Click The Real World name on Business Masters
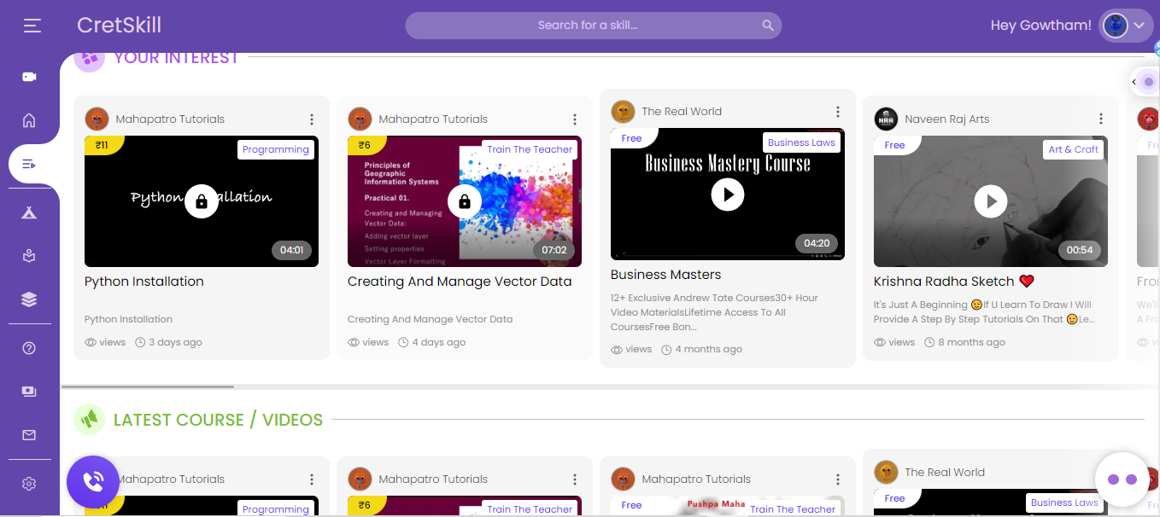Viewport: 1160px width, 517px height. pyautogui.click(x=682, y=112)
